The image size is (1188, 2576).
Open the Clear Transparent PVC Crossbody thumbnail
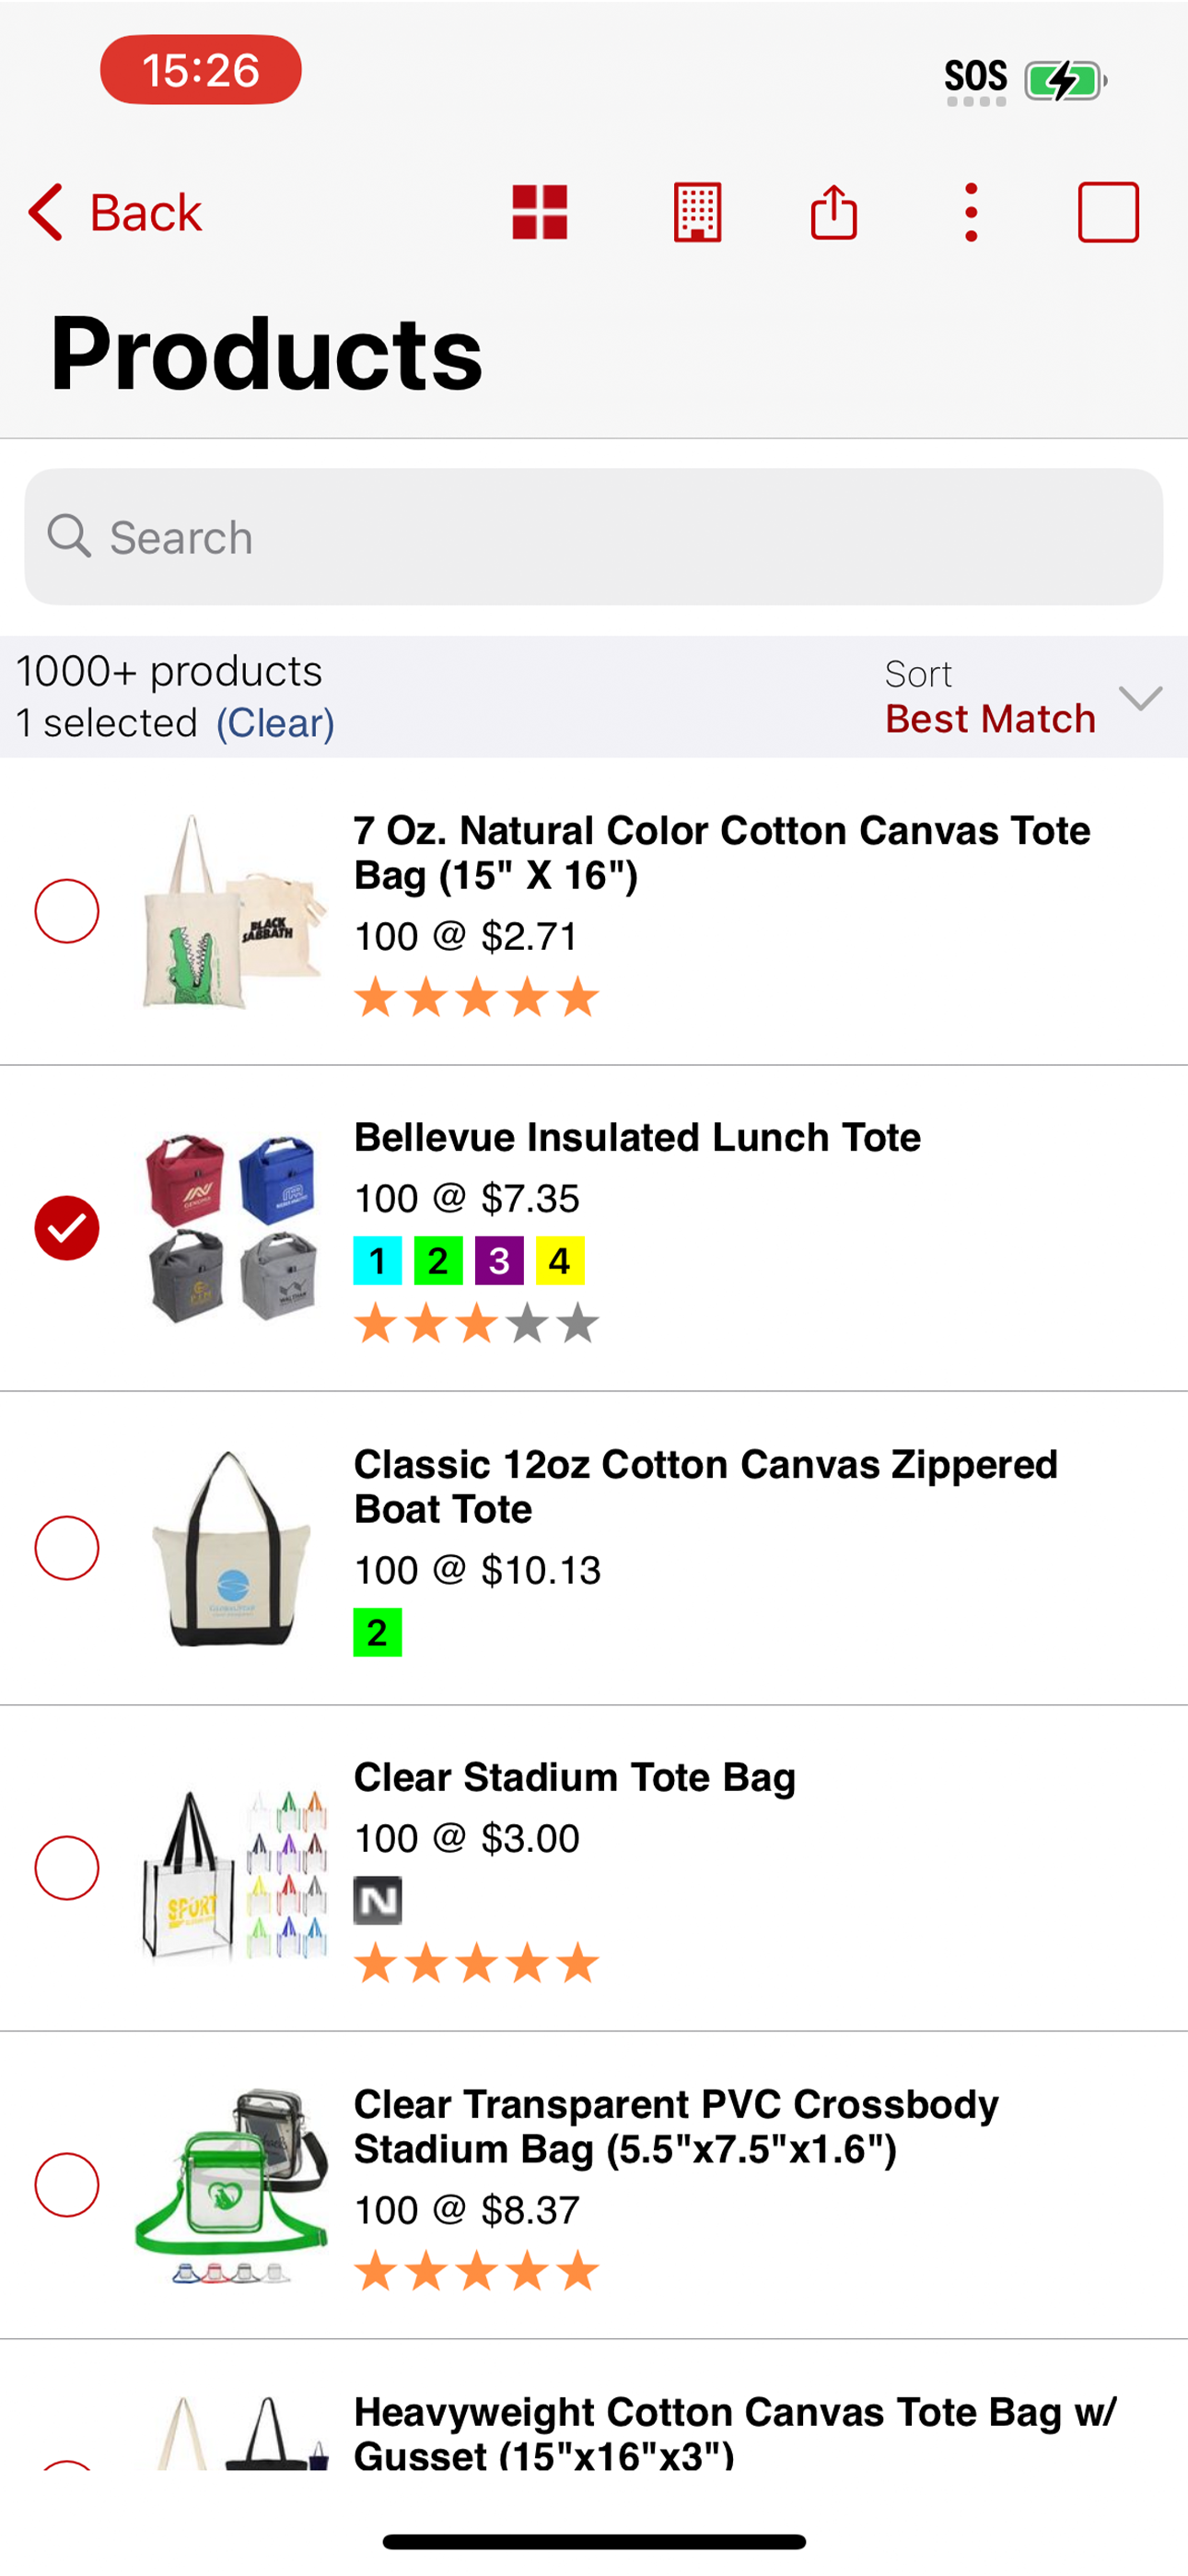click(232, 2186)
